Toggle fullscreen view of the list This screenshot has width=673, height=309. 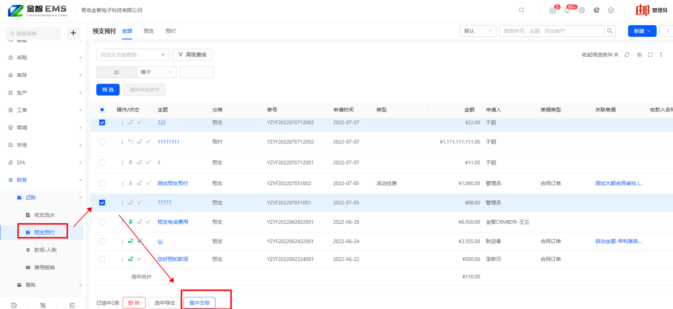click(650, 55)
